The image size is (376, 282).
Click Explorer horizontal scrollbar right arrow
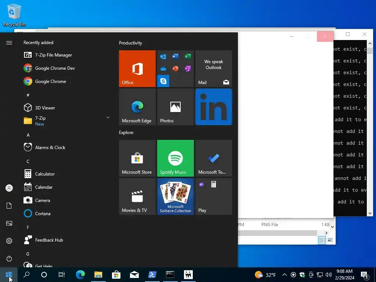pos(326,233)
